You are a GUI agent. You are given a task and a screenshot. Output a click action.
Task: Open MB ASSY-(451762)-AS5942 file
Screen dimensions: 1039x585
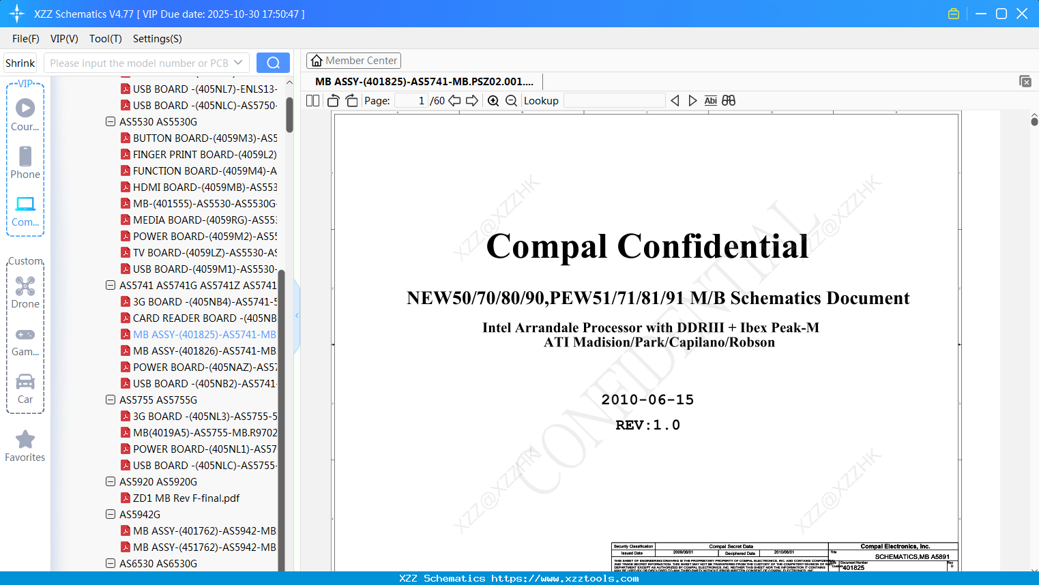199,547
